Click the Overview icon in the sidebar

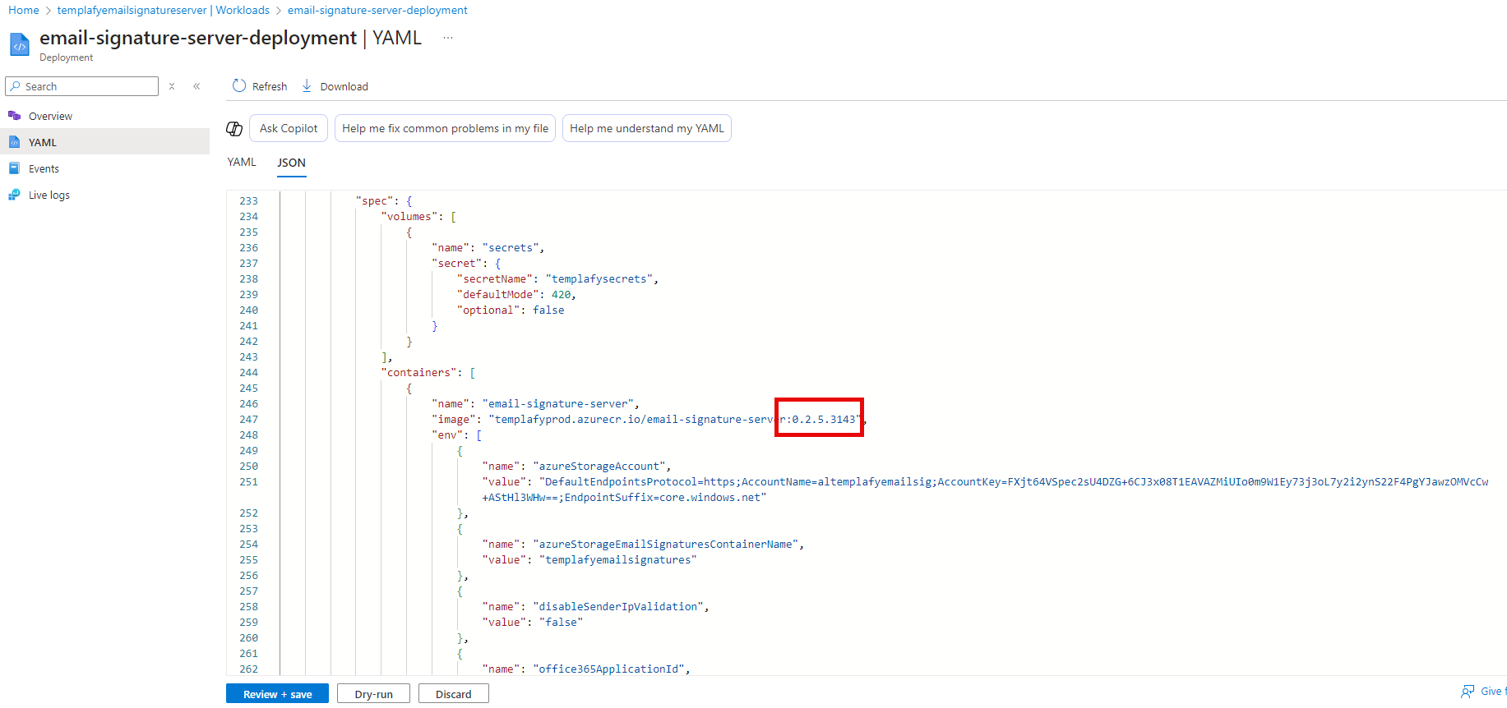pos(14,116)
